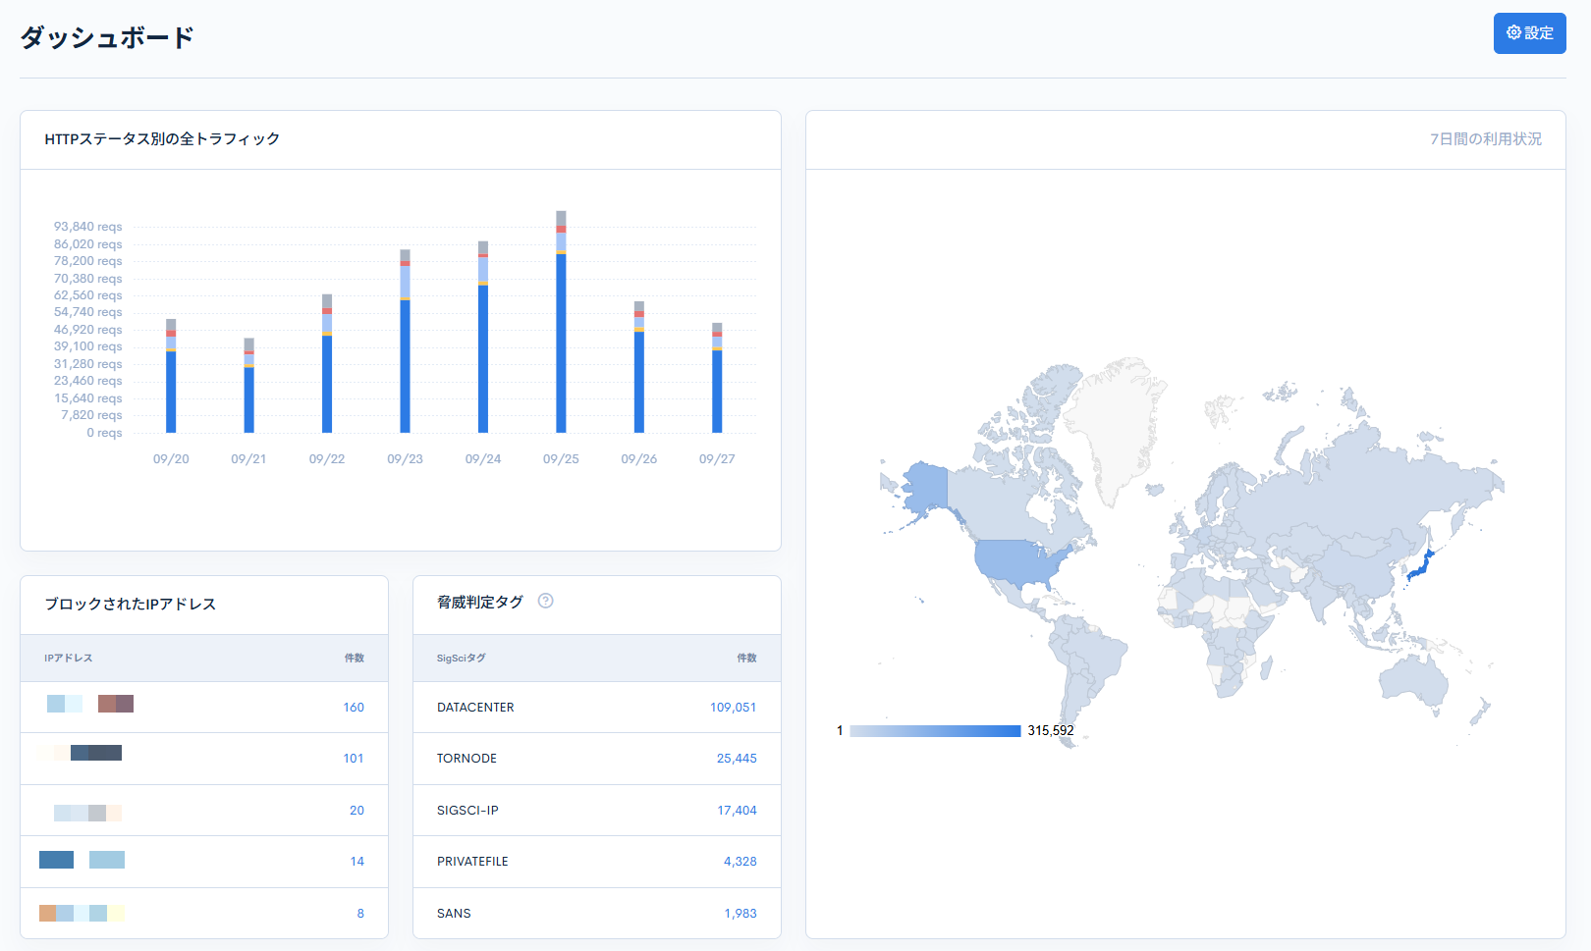Click the IPアドレス column header
1591x951 pixels.
coord(69,659)
